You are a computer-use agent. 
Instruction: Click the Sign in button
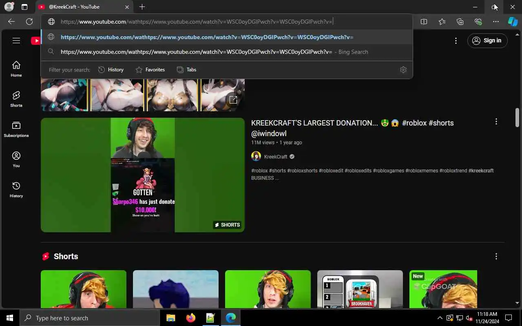coord(487,40)
